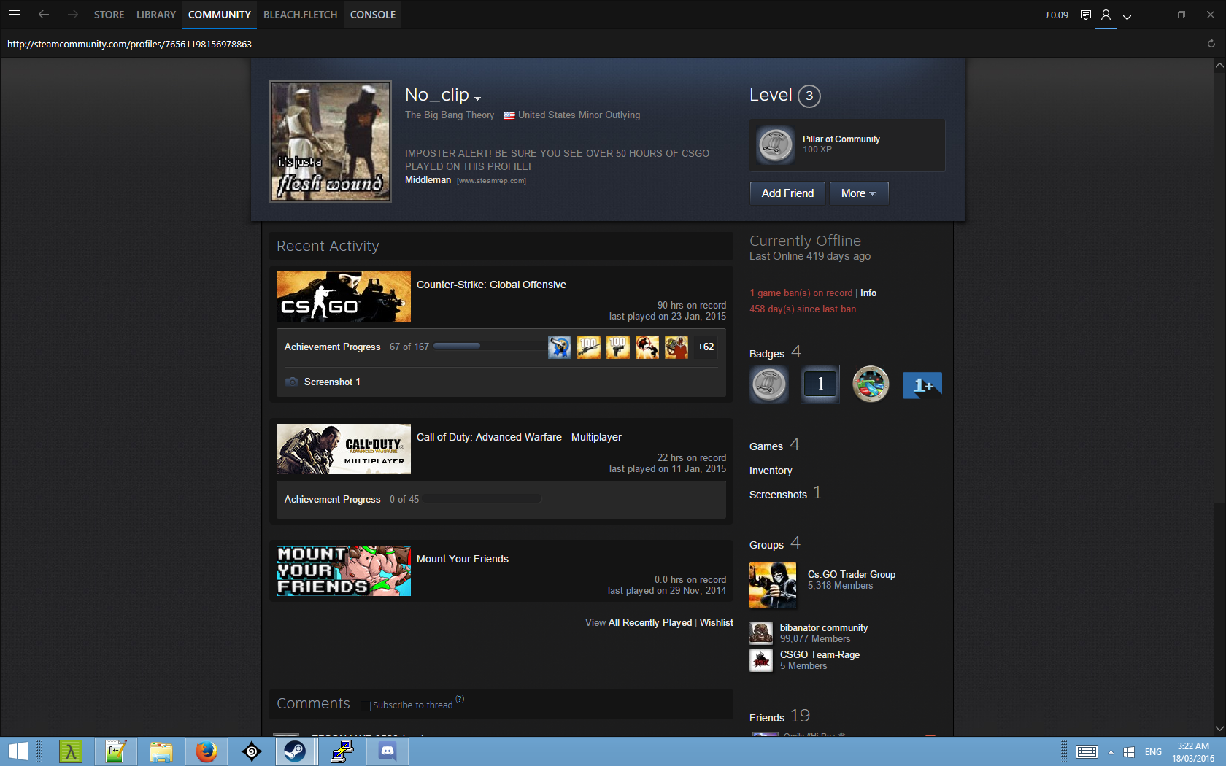Expand the More dropdown button
Viewport: 1226px width, 766px height.
[x=858, y=193]
